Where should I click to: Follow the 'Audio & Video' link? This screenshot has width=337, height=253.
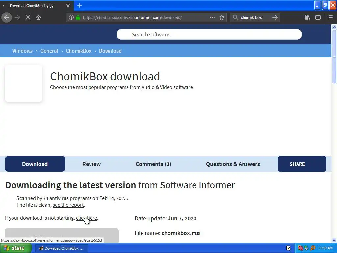coord(157,87)
